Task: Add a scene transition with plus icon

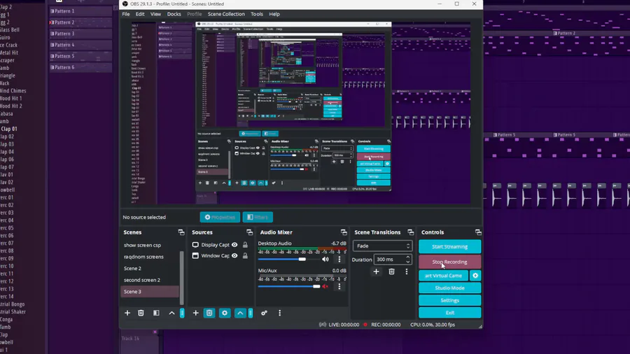Action: pos(376,271)
